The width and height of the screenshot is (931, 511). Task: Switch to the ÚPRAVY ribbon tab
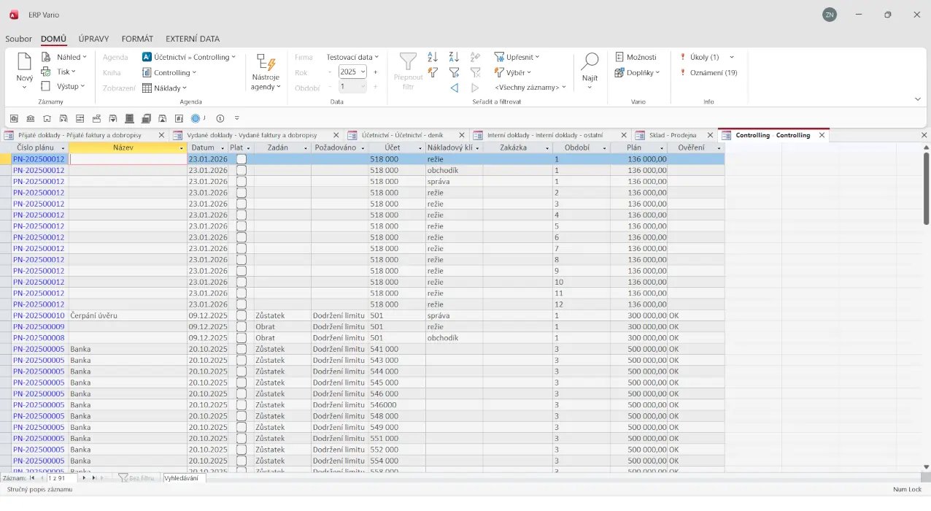tap(93, 39)
